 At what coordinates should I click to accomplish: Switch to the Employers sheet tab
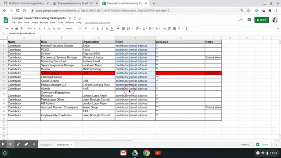coord(65,144)
